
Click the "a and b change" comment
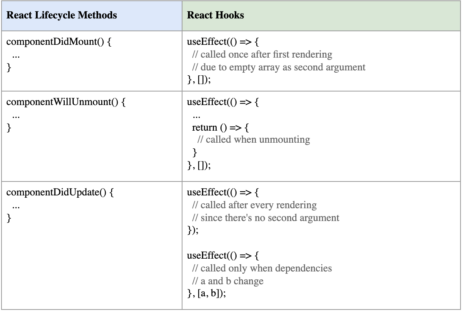228,281
